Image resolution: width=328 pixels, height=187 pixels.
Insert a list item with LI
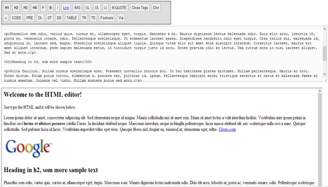[106, 8]
